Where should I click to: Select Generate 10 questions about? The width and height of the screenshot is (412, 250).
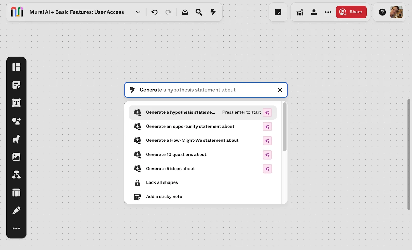click(x=203, y=155)
